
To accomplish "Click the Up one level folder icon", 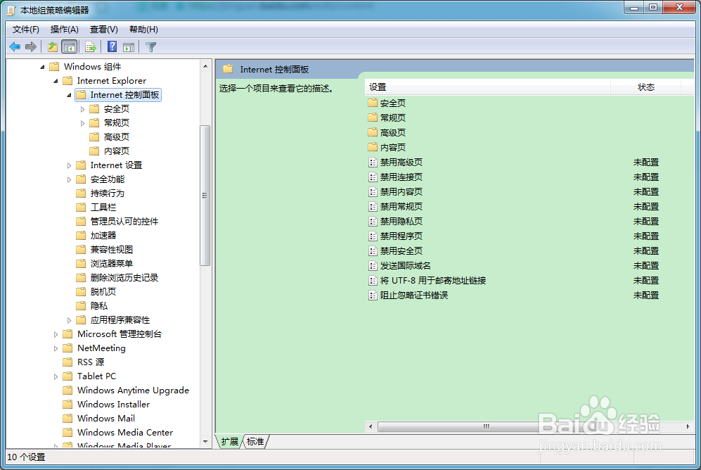I will pos(53,46).
